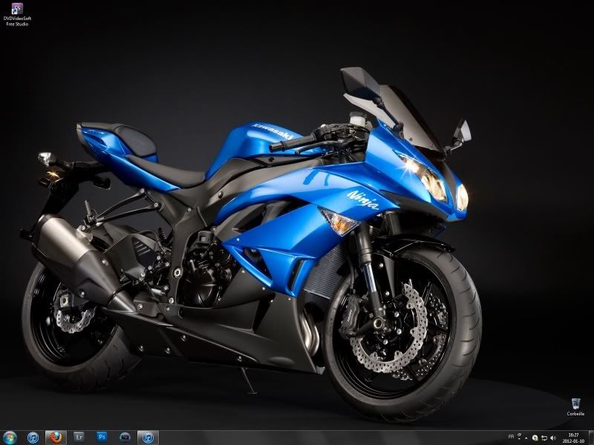Launch Adobe Photoshop from the taskbar
594x445 pixels.
pyautogui.click(x=102, y=438)
